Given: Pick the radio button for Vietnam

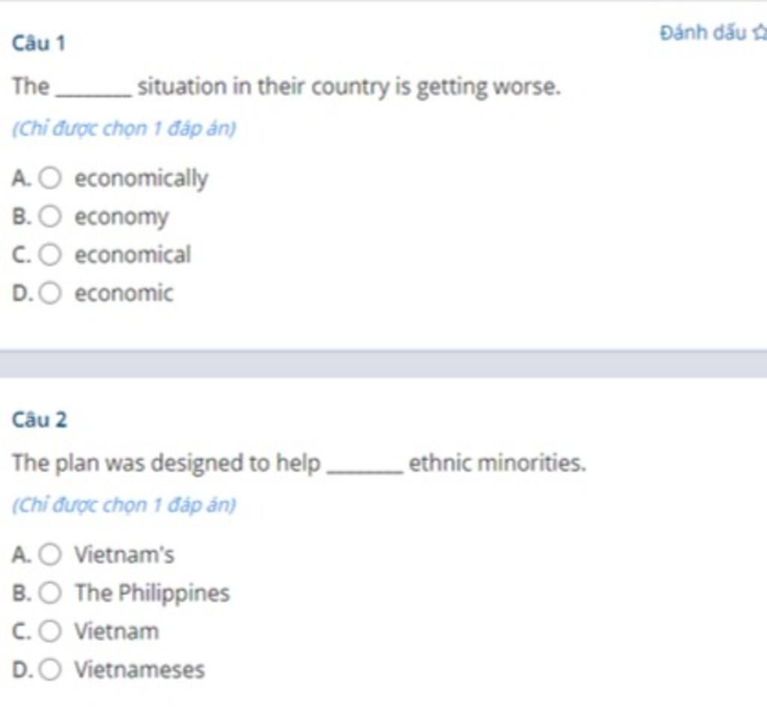Looking at the screenshot, I should click(50, 631).
